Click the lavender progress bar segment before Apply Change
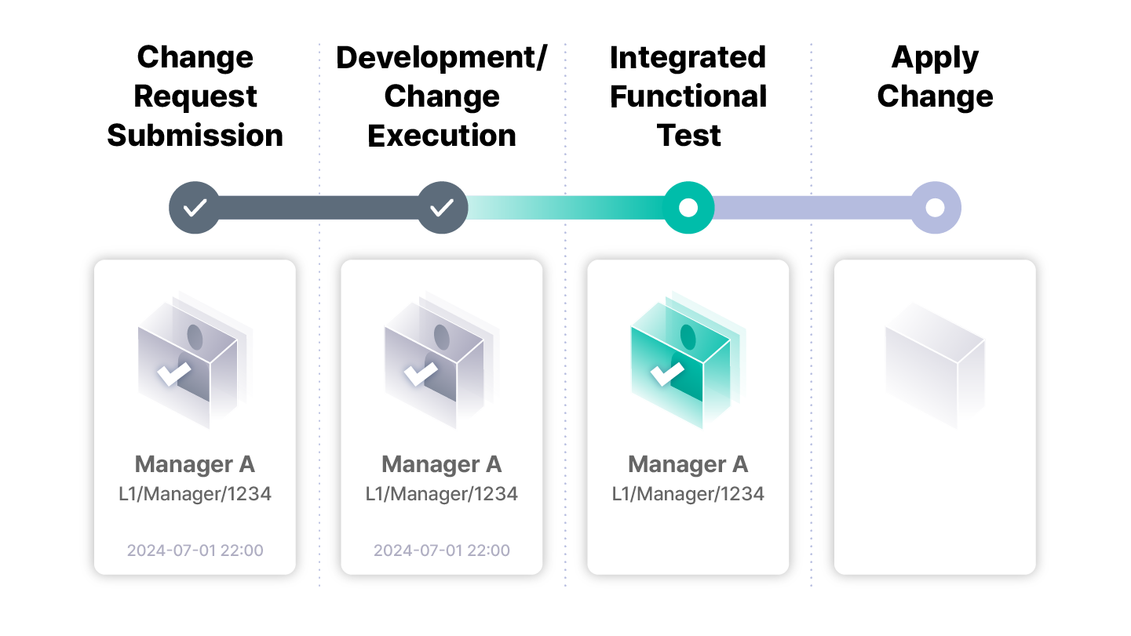 click(812, 208)
